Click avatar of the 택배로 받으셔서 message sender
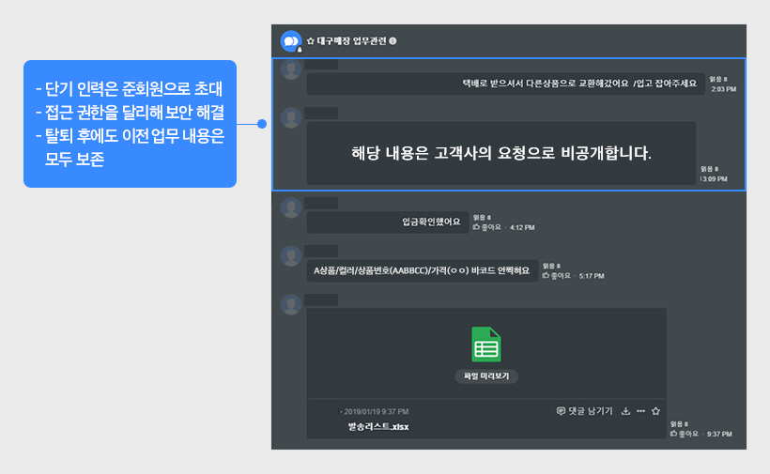770x474 pixels. click(x=291, y=70)
